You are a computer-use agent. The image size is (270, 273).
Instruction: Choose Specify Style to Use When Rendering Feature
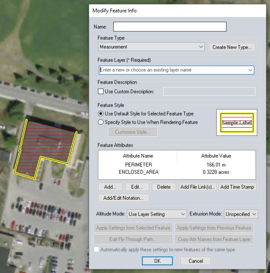pyautogui.click(x=101, y=122)
